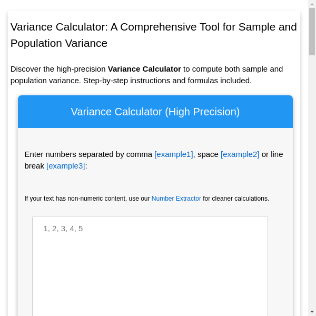Click the 'or line' text after [example2]
The height and width of the screenshot is (316, 316).
coord(272,154)
